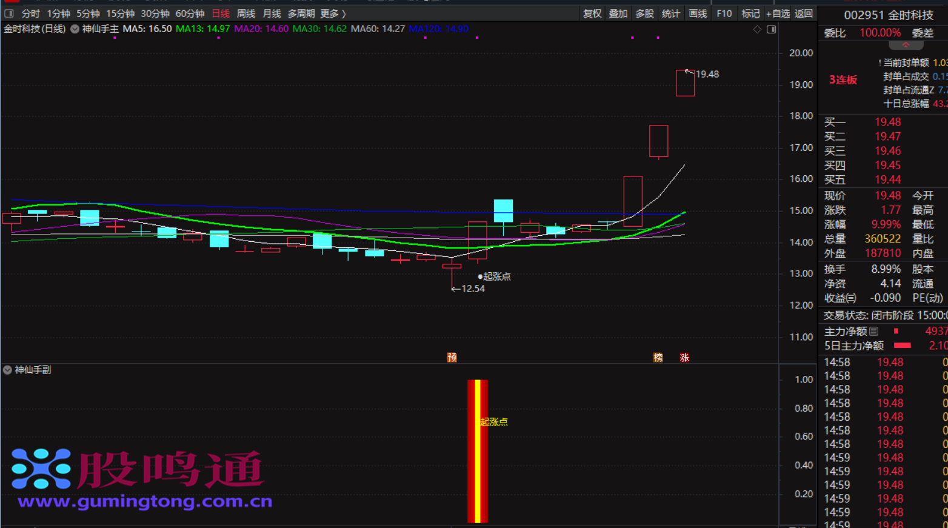The image size is (948, 528).
Task: Open the 分时 intraday view
Action: (30, 13)
